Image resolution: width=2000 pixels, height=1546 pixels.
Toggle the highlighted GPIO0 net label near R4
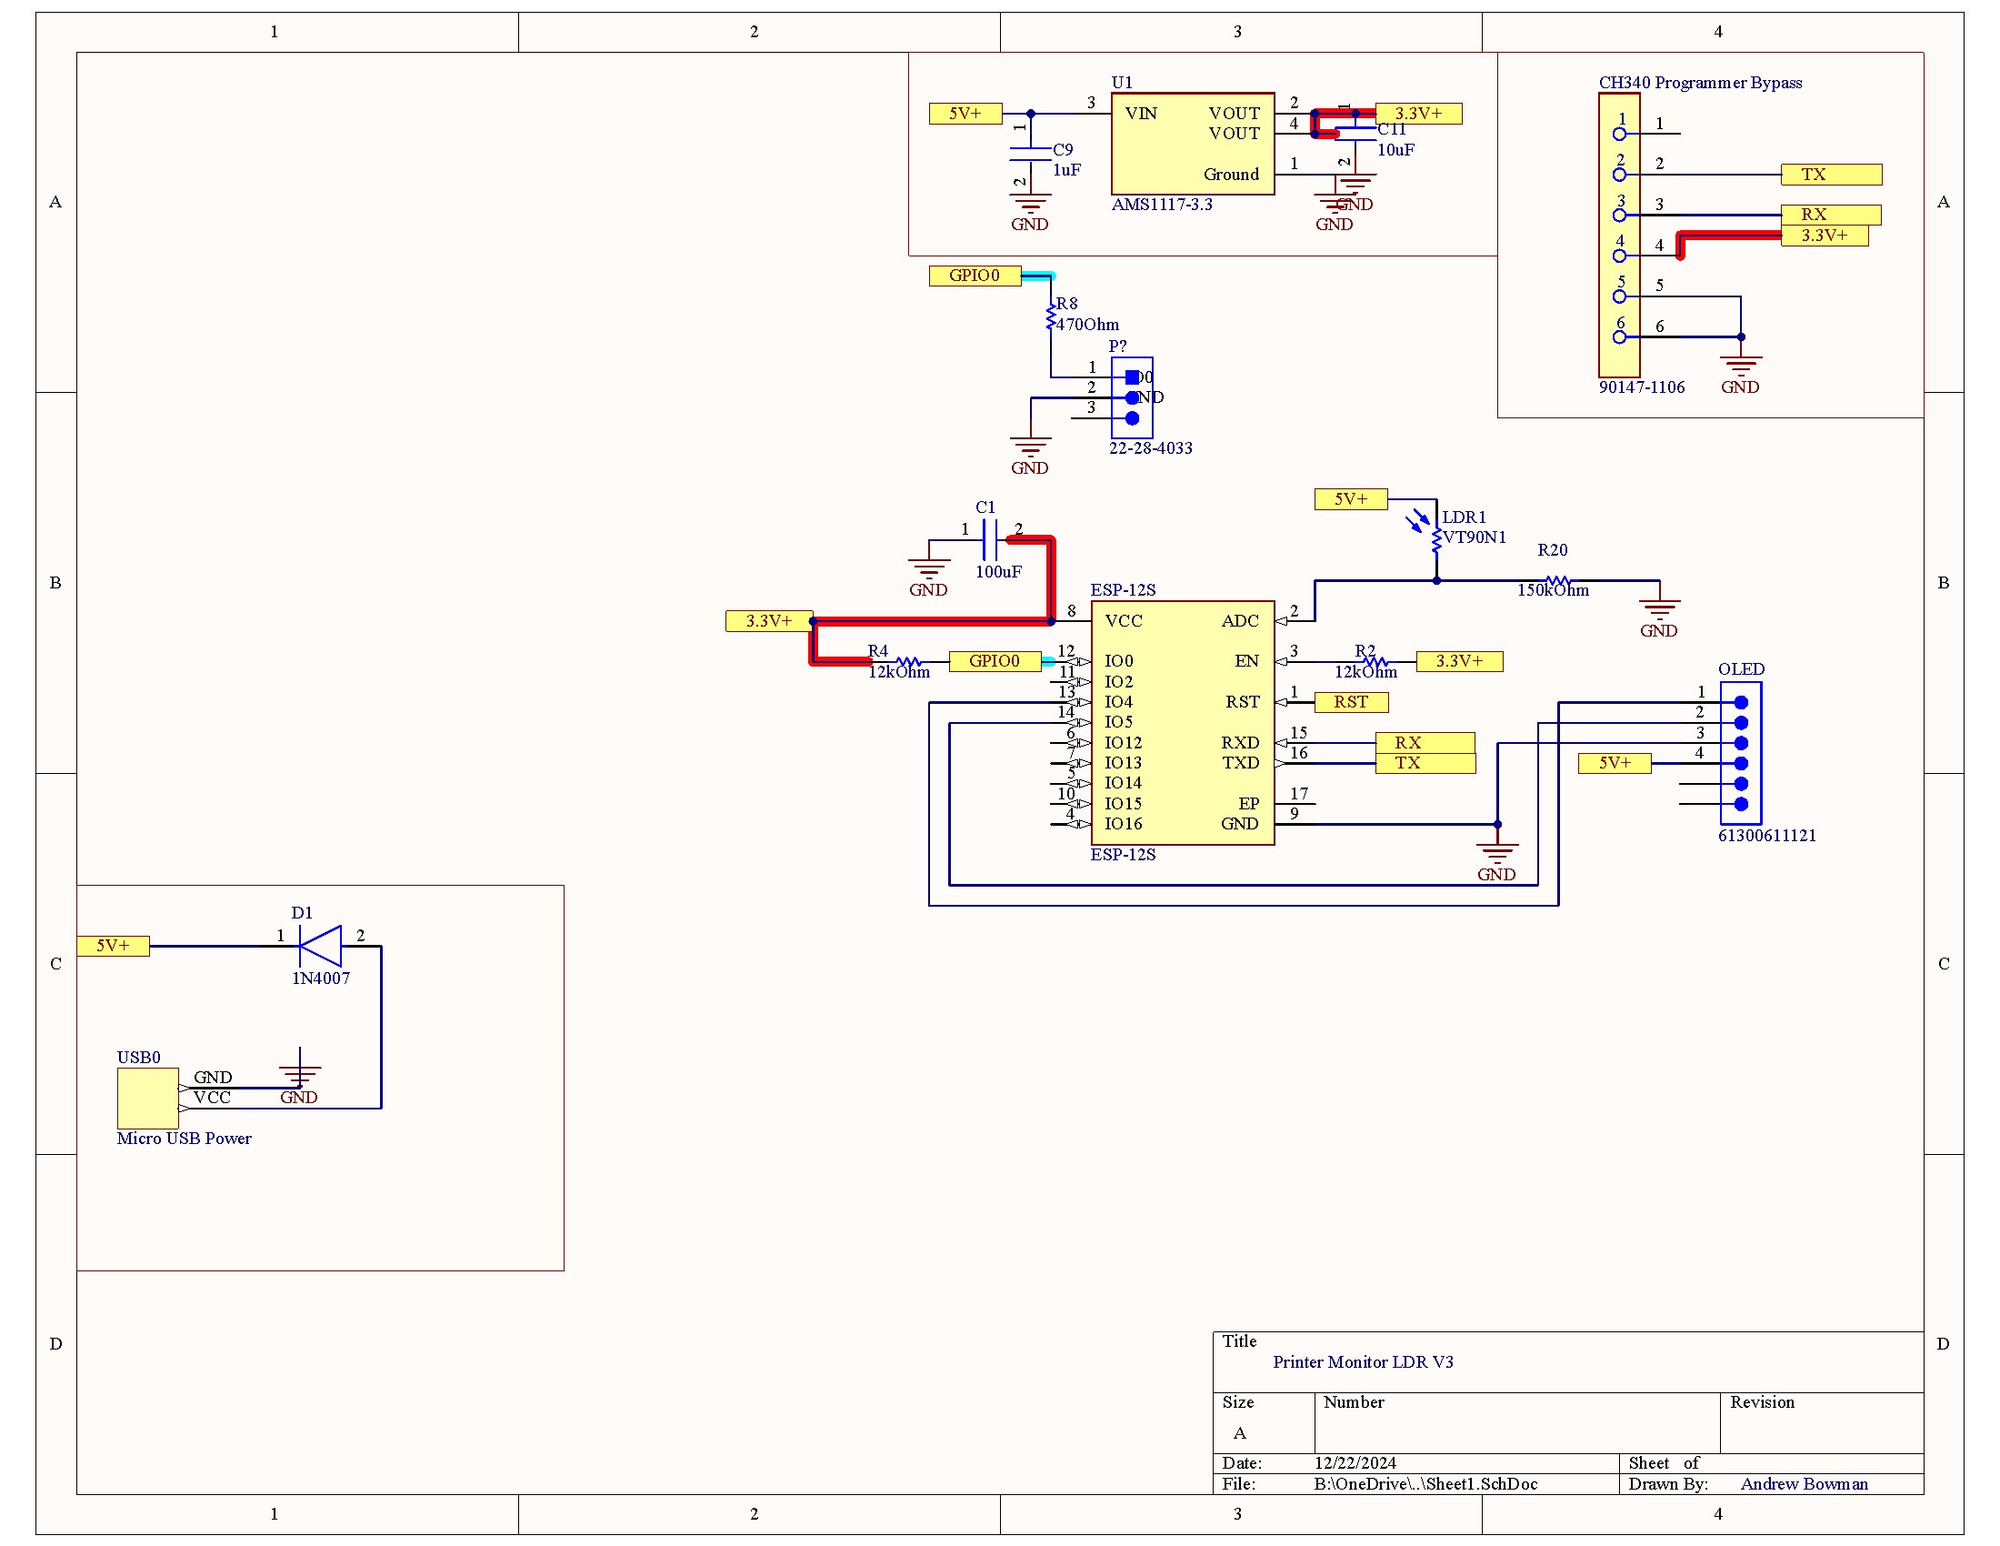(x=996, y=661)
